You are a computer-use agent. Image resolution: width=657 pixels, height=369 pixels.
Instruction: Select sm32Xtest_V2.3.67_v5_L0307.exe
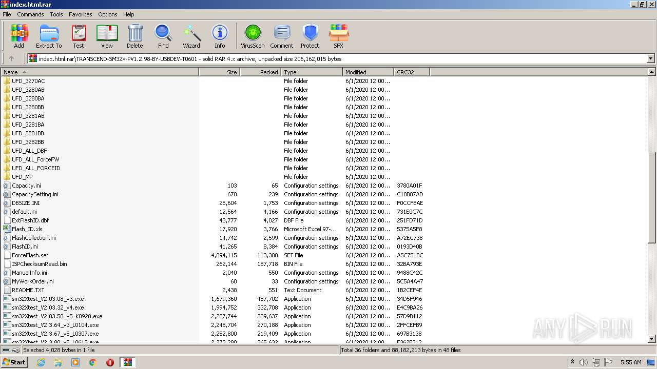pos(55,334)
